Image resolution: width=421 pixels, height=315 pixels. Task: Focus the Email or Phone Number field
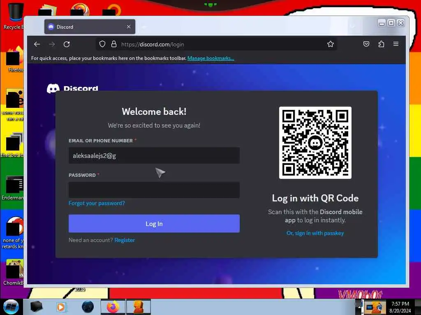coord(154,155)
